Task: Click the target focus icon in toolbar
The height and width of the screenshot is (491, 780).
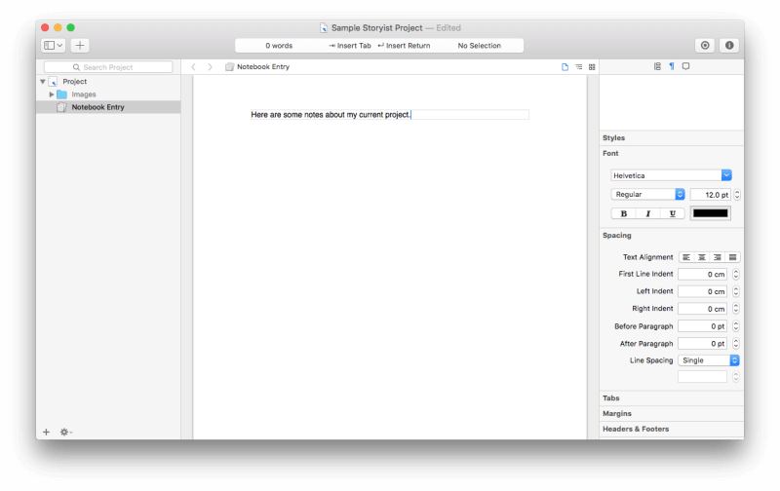Action: click(x=705, y=45)
